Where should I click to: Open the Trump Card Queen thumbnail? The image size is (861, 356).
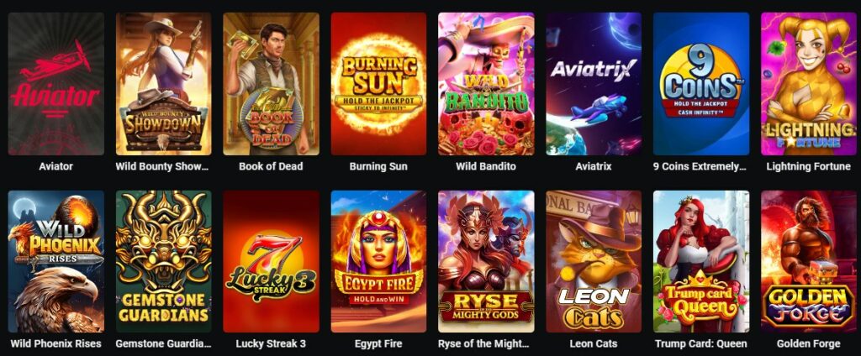pyautogui.click(x=701, y=261)
